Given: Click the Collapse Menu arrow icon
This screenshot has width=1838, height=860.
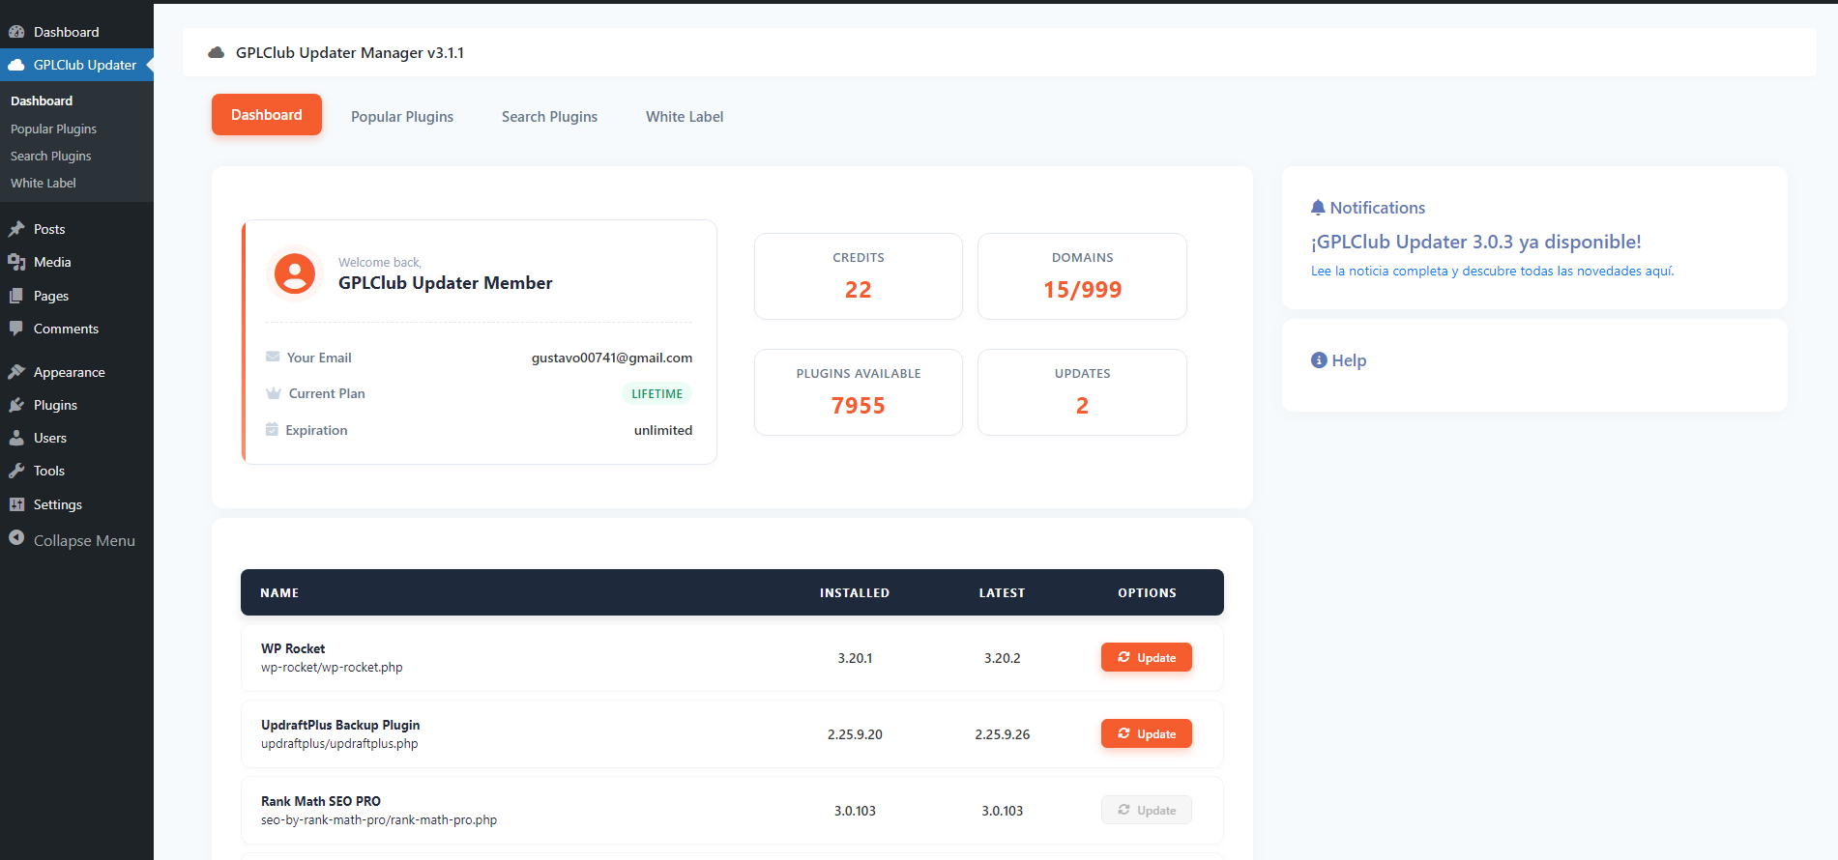Looking at the screenshot, I should (16, 537).
